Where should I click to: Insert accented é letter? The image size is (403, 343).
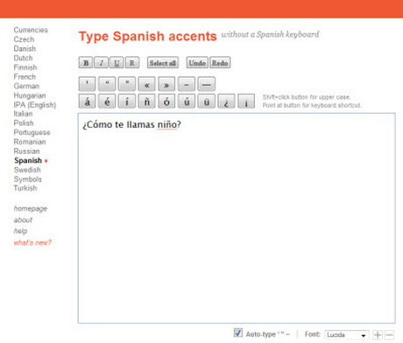click(107, 101)
